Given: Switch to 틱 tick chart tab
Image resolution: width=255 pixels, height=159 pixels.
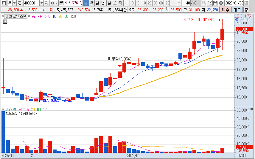Looking at the screenshot, I should [x=121, y=3].
